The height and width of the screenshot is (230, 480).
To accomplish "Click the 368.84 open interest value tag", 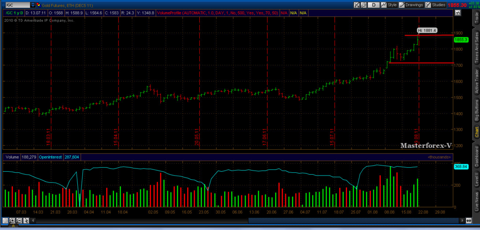I will pyautogui.click(x=461, y=167).
